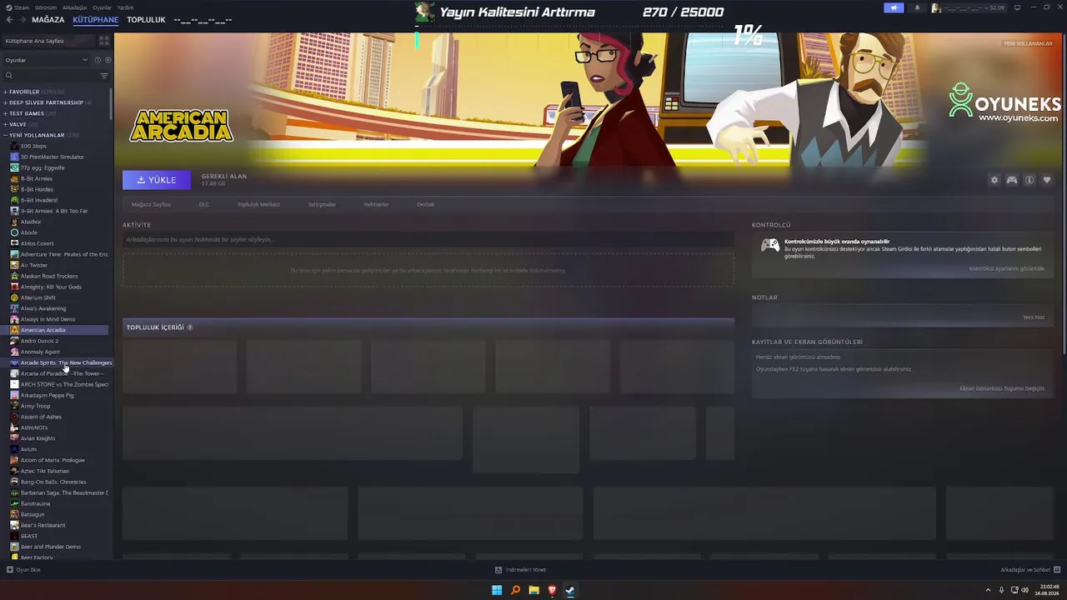
Task: Select Arcade Spirits: The New Challengers
Action: (x=66, y=362)
